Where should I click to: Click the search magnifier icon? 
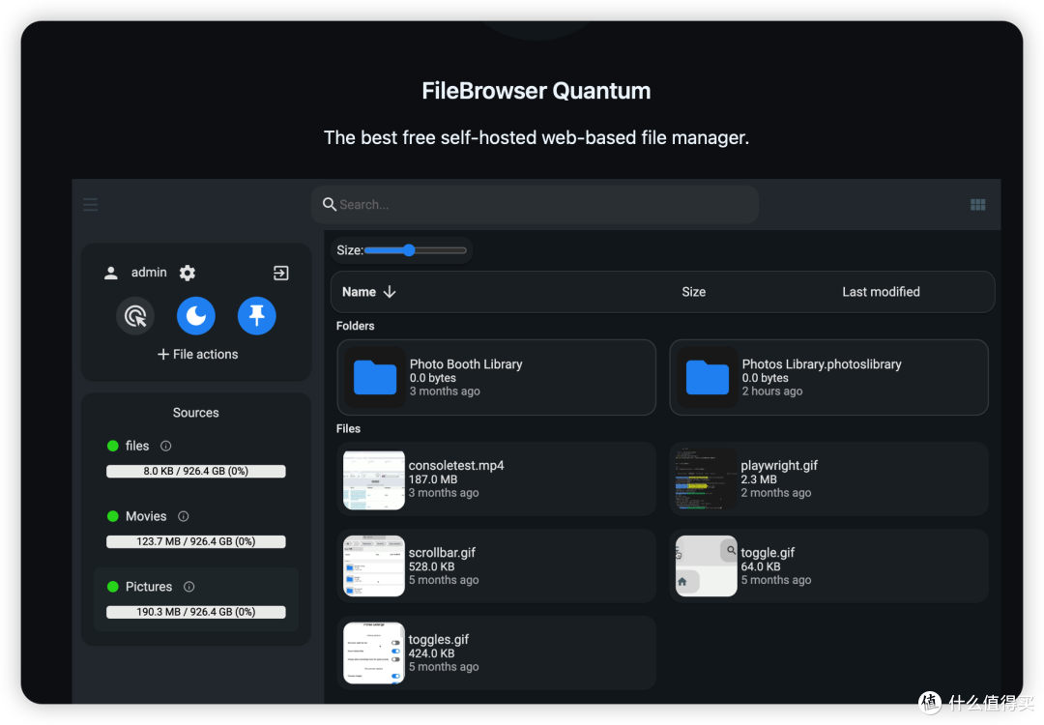point(329,204)
